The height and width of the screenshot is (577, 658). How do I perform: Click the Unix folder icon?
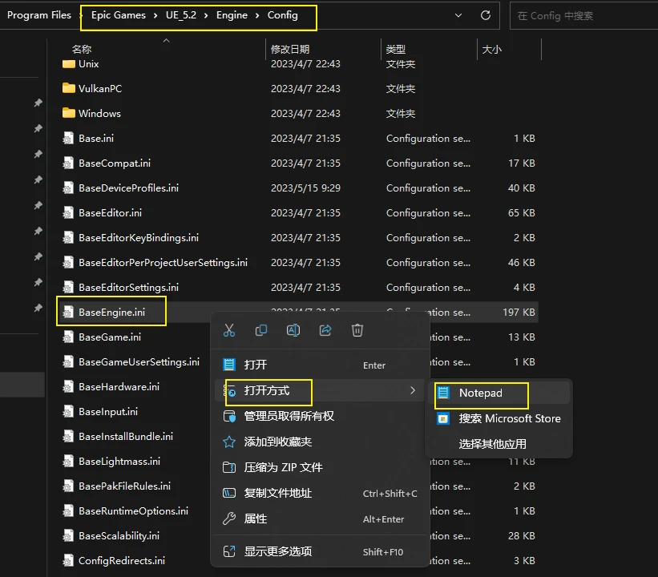68,64
